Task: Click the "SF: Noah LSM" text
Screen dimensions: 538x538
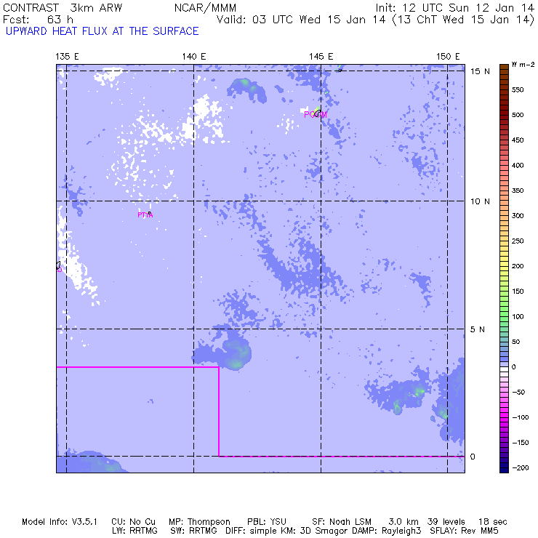Action: click(342, 522)
